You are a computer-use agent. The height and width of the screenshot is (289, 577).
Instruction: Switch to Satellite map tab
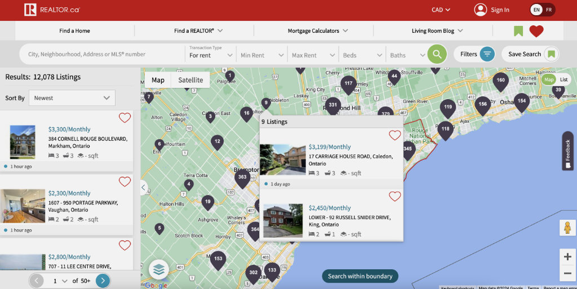click(190, 80)
